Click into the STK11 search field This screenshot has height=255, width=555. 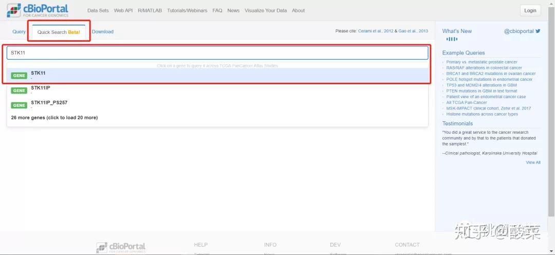tap(217, 53)
